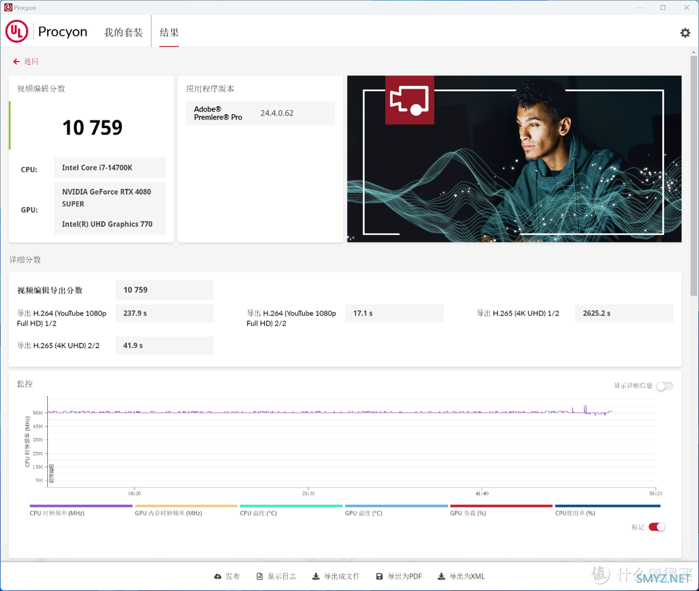Click the vertical scrollbar thumb
The image size is (699, 591).
coord(694,175)
